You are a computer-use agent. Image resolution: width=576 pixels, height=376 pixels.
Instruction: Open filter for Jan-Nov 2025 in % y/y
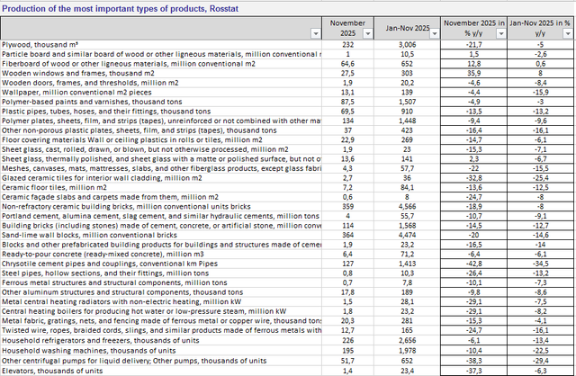(568, 34)
